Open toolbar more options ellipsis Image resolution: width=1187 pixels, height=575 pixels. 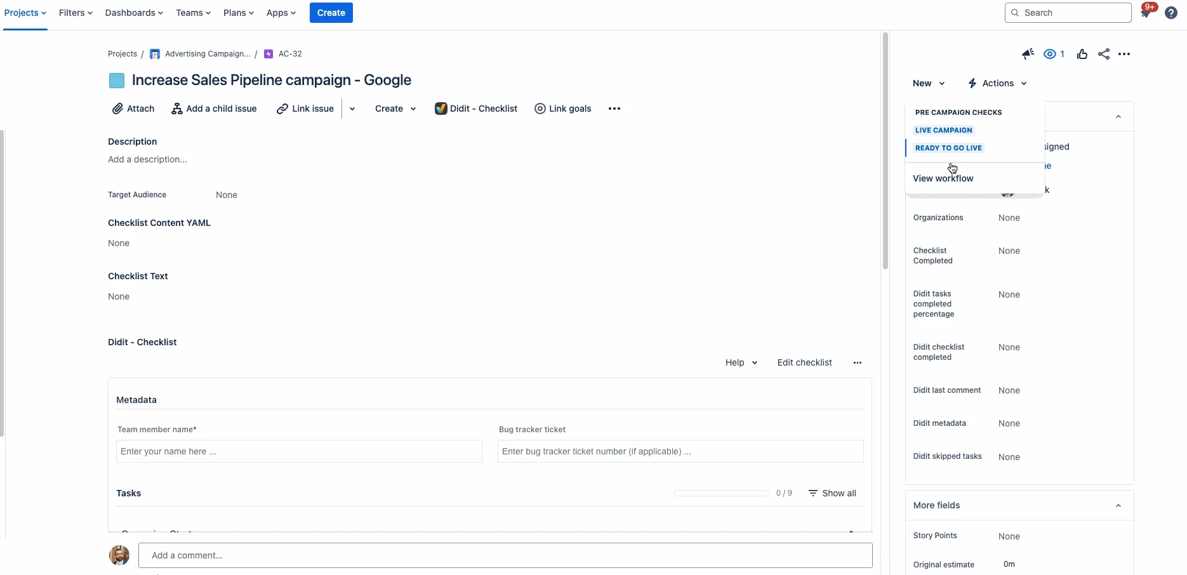[x=614, y=109]
